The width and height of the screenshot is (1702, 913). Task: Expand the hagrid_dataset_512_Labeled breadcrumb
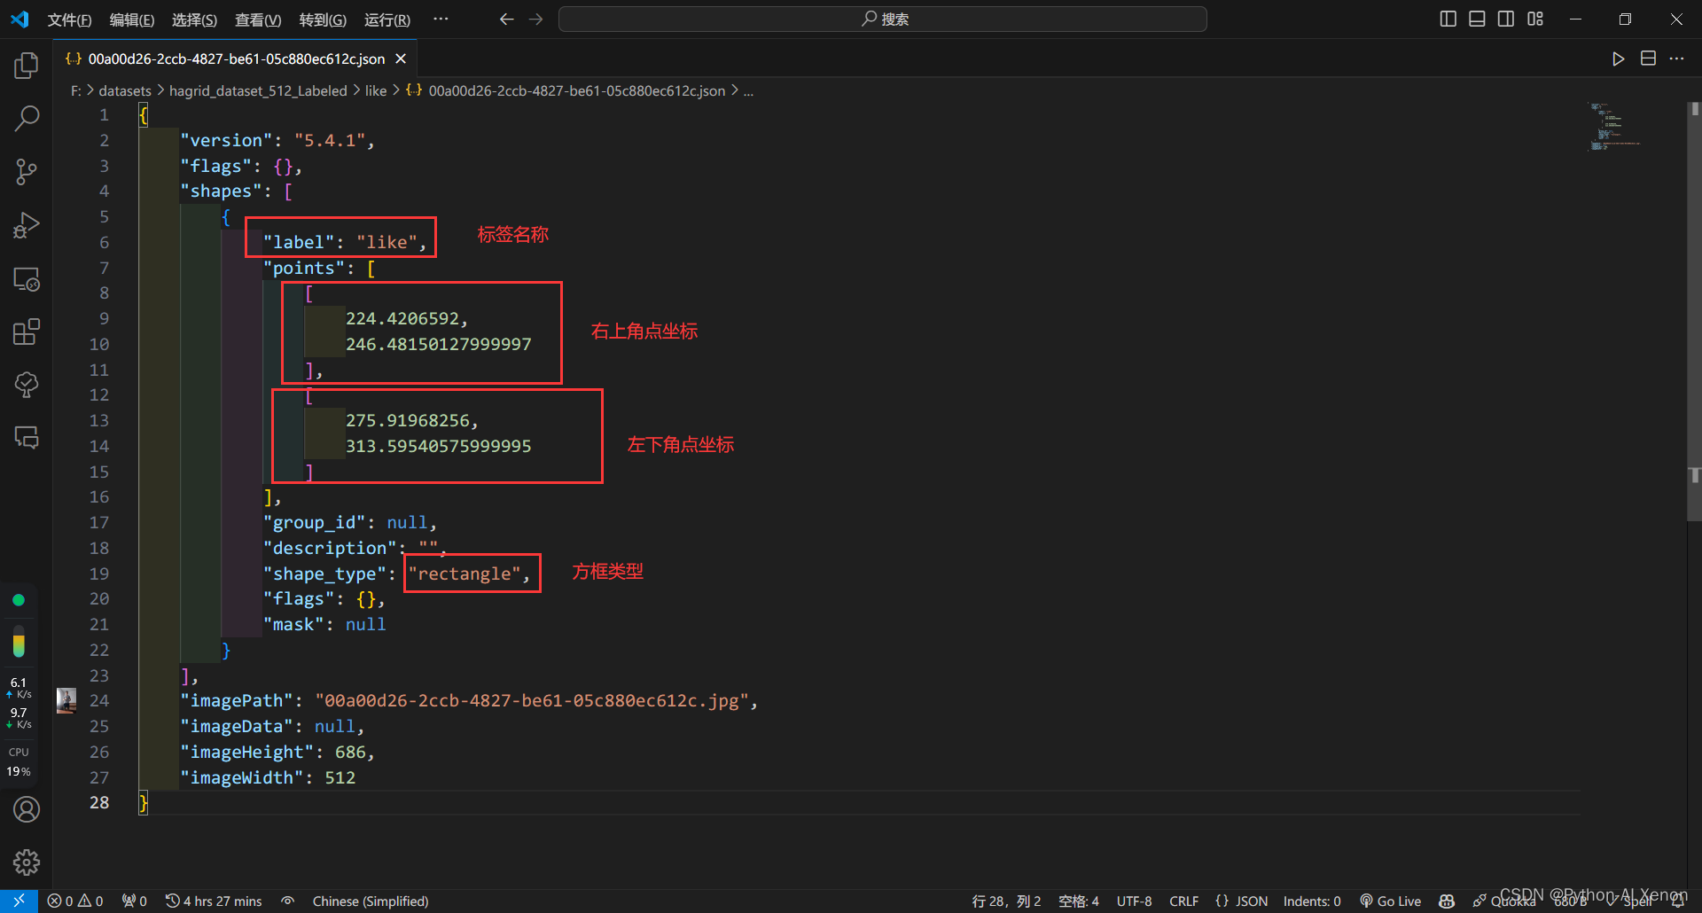[258, 90]
